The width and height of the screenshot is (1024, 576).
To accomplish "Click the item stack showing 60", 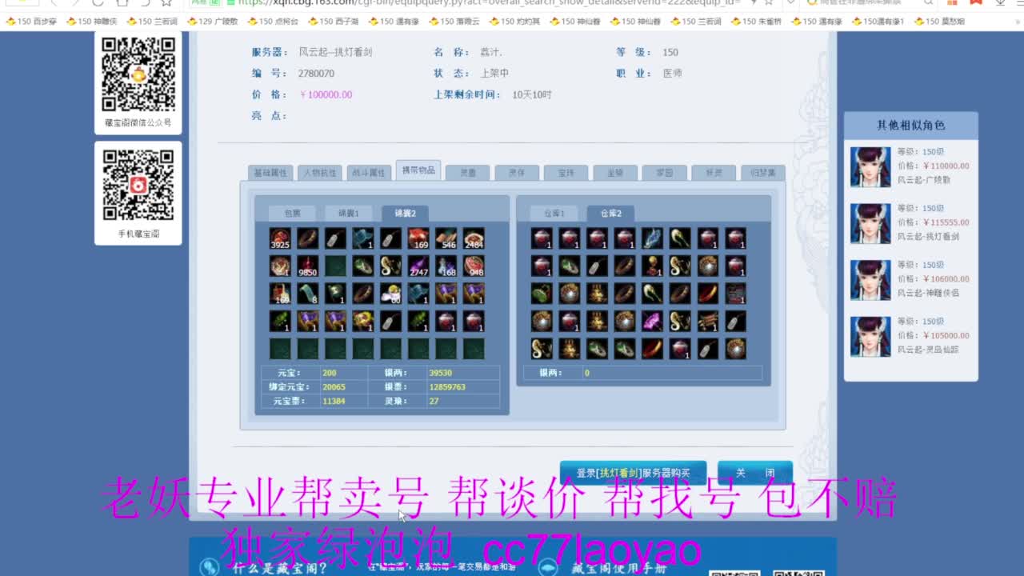I will [x=391, y=294].
